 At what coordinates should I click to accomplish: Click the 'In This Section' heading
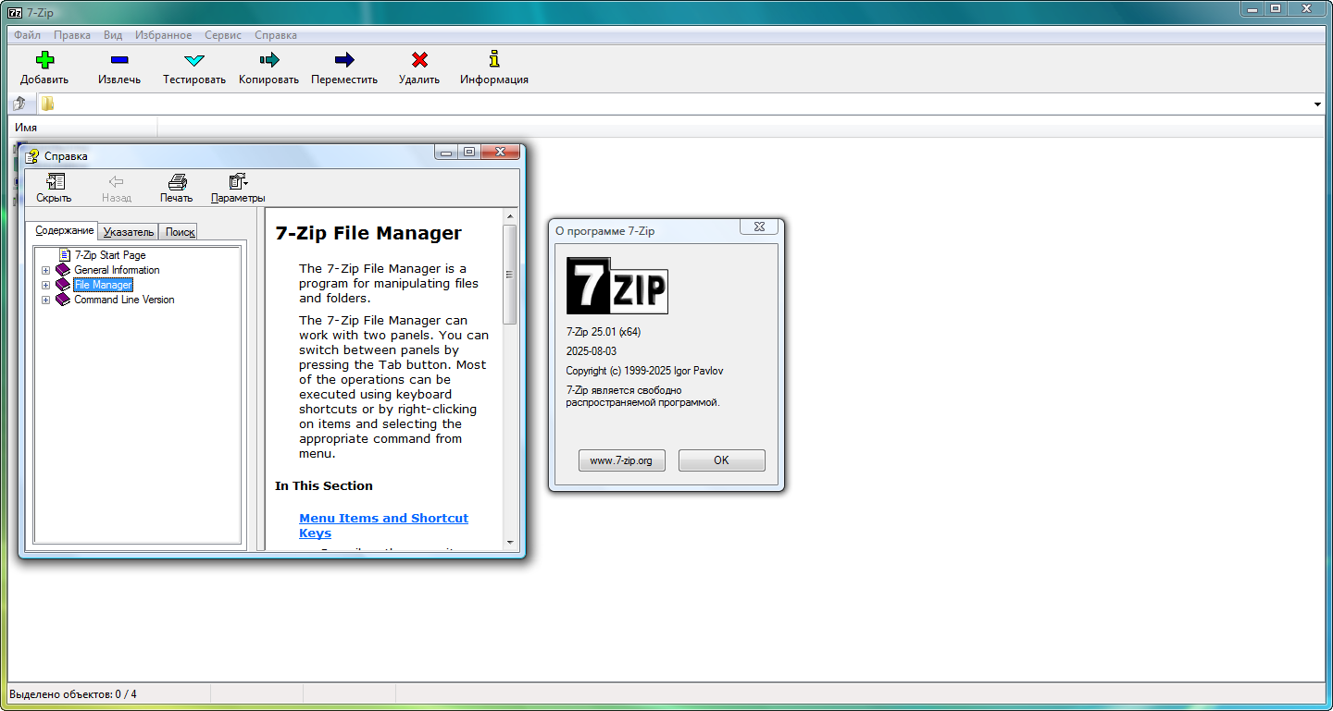pos(324,485)
